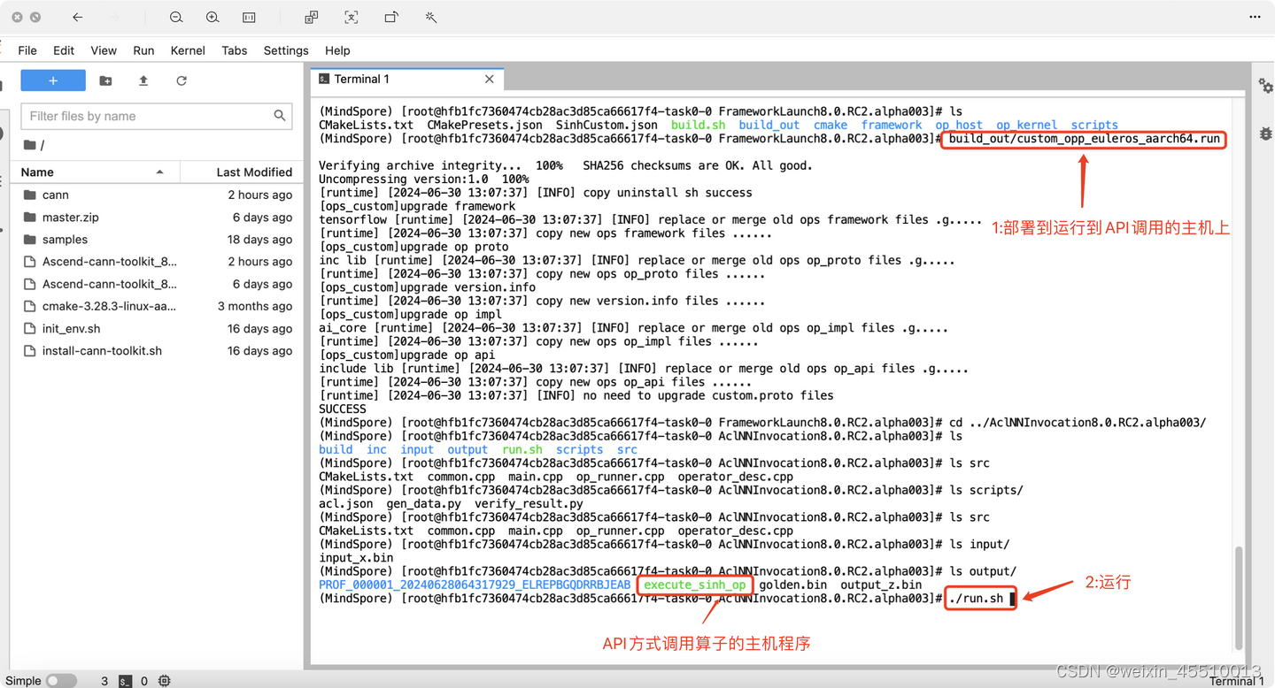This screenshot has width=1275, height=688.
Task: Click input_x.bin in the terminal listing
Action: 356,558
